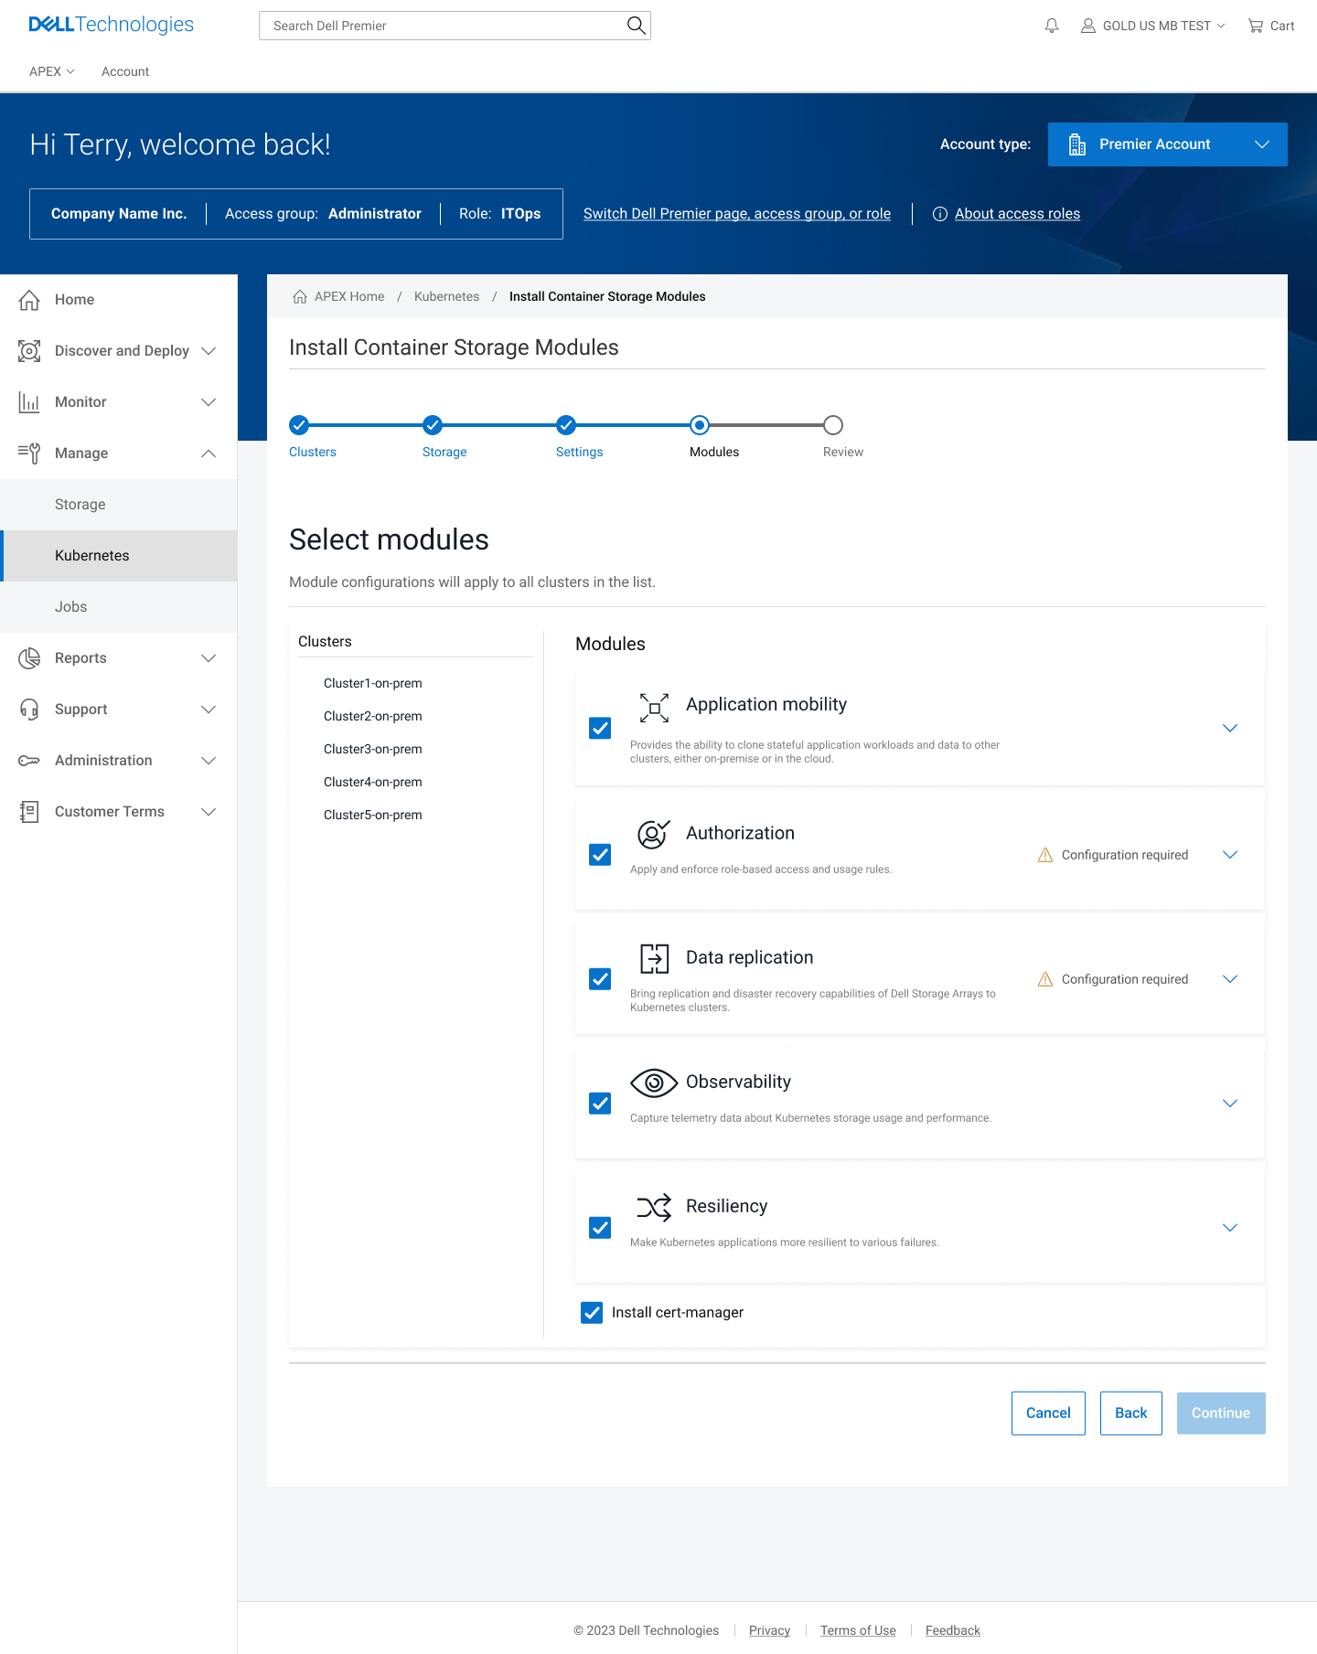This screenshot has height=1654, width=1317.
Task: Expand the Resiliency module details
Action: coord(1230,1228)
